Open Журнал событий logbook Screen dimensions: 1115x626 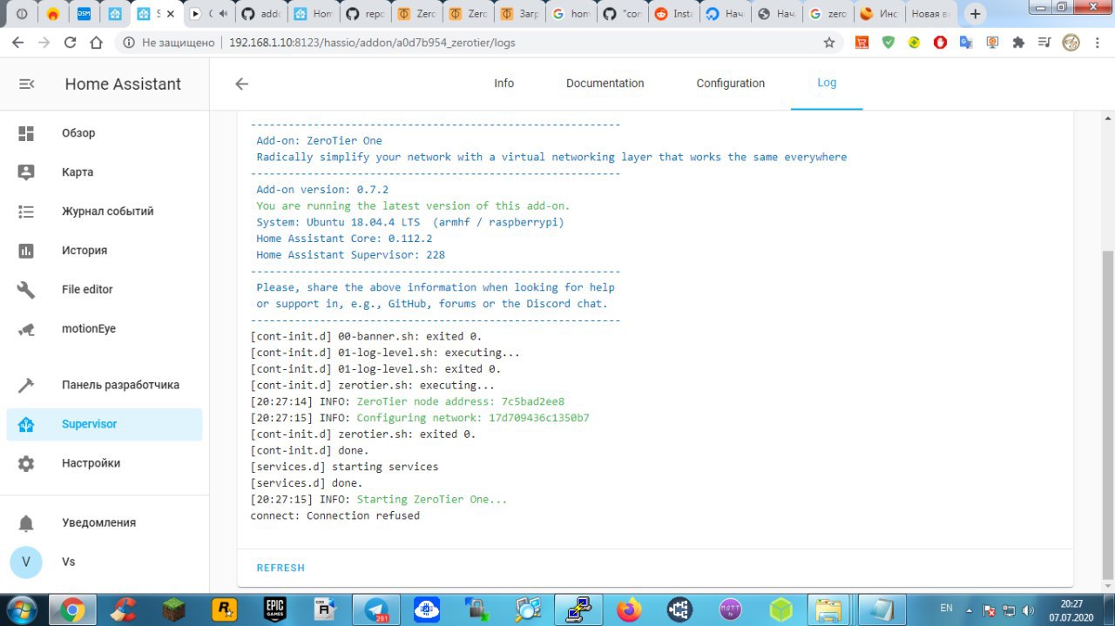[105, 212]
